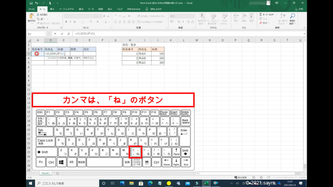Select cell J3 containing 100
The height and width of the screenshot is (187, 333).
point(158,54)
